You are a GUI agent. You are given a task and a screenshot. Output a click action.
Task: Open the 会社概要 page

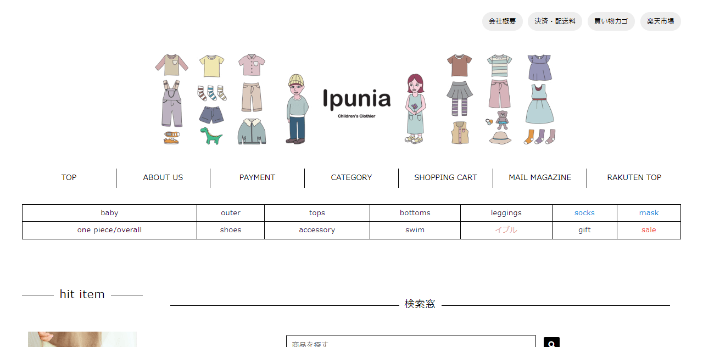tap(502, 21)
